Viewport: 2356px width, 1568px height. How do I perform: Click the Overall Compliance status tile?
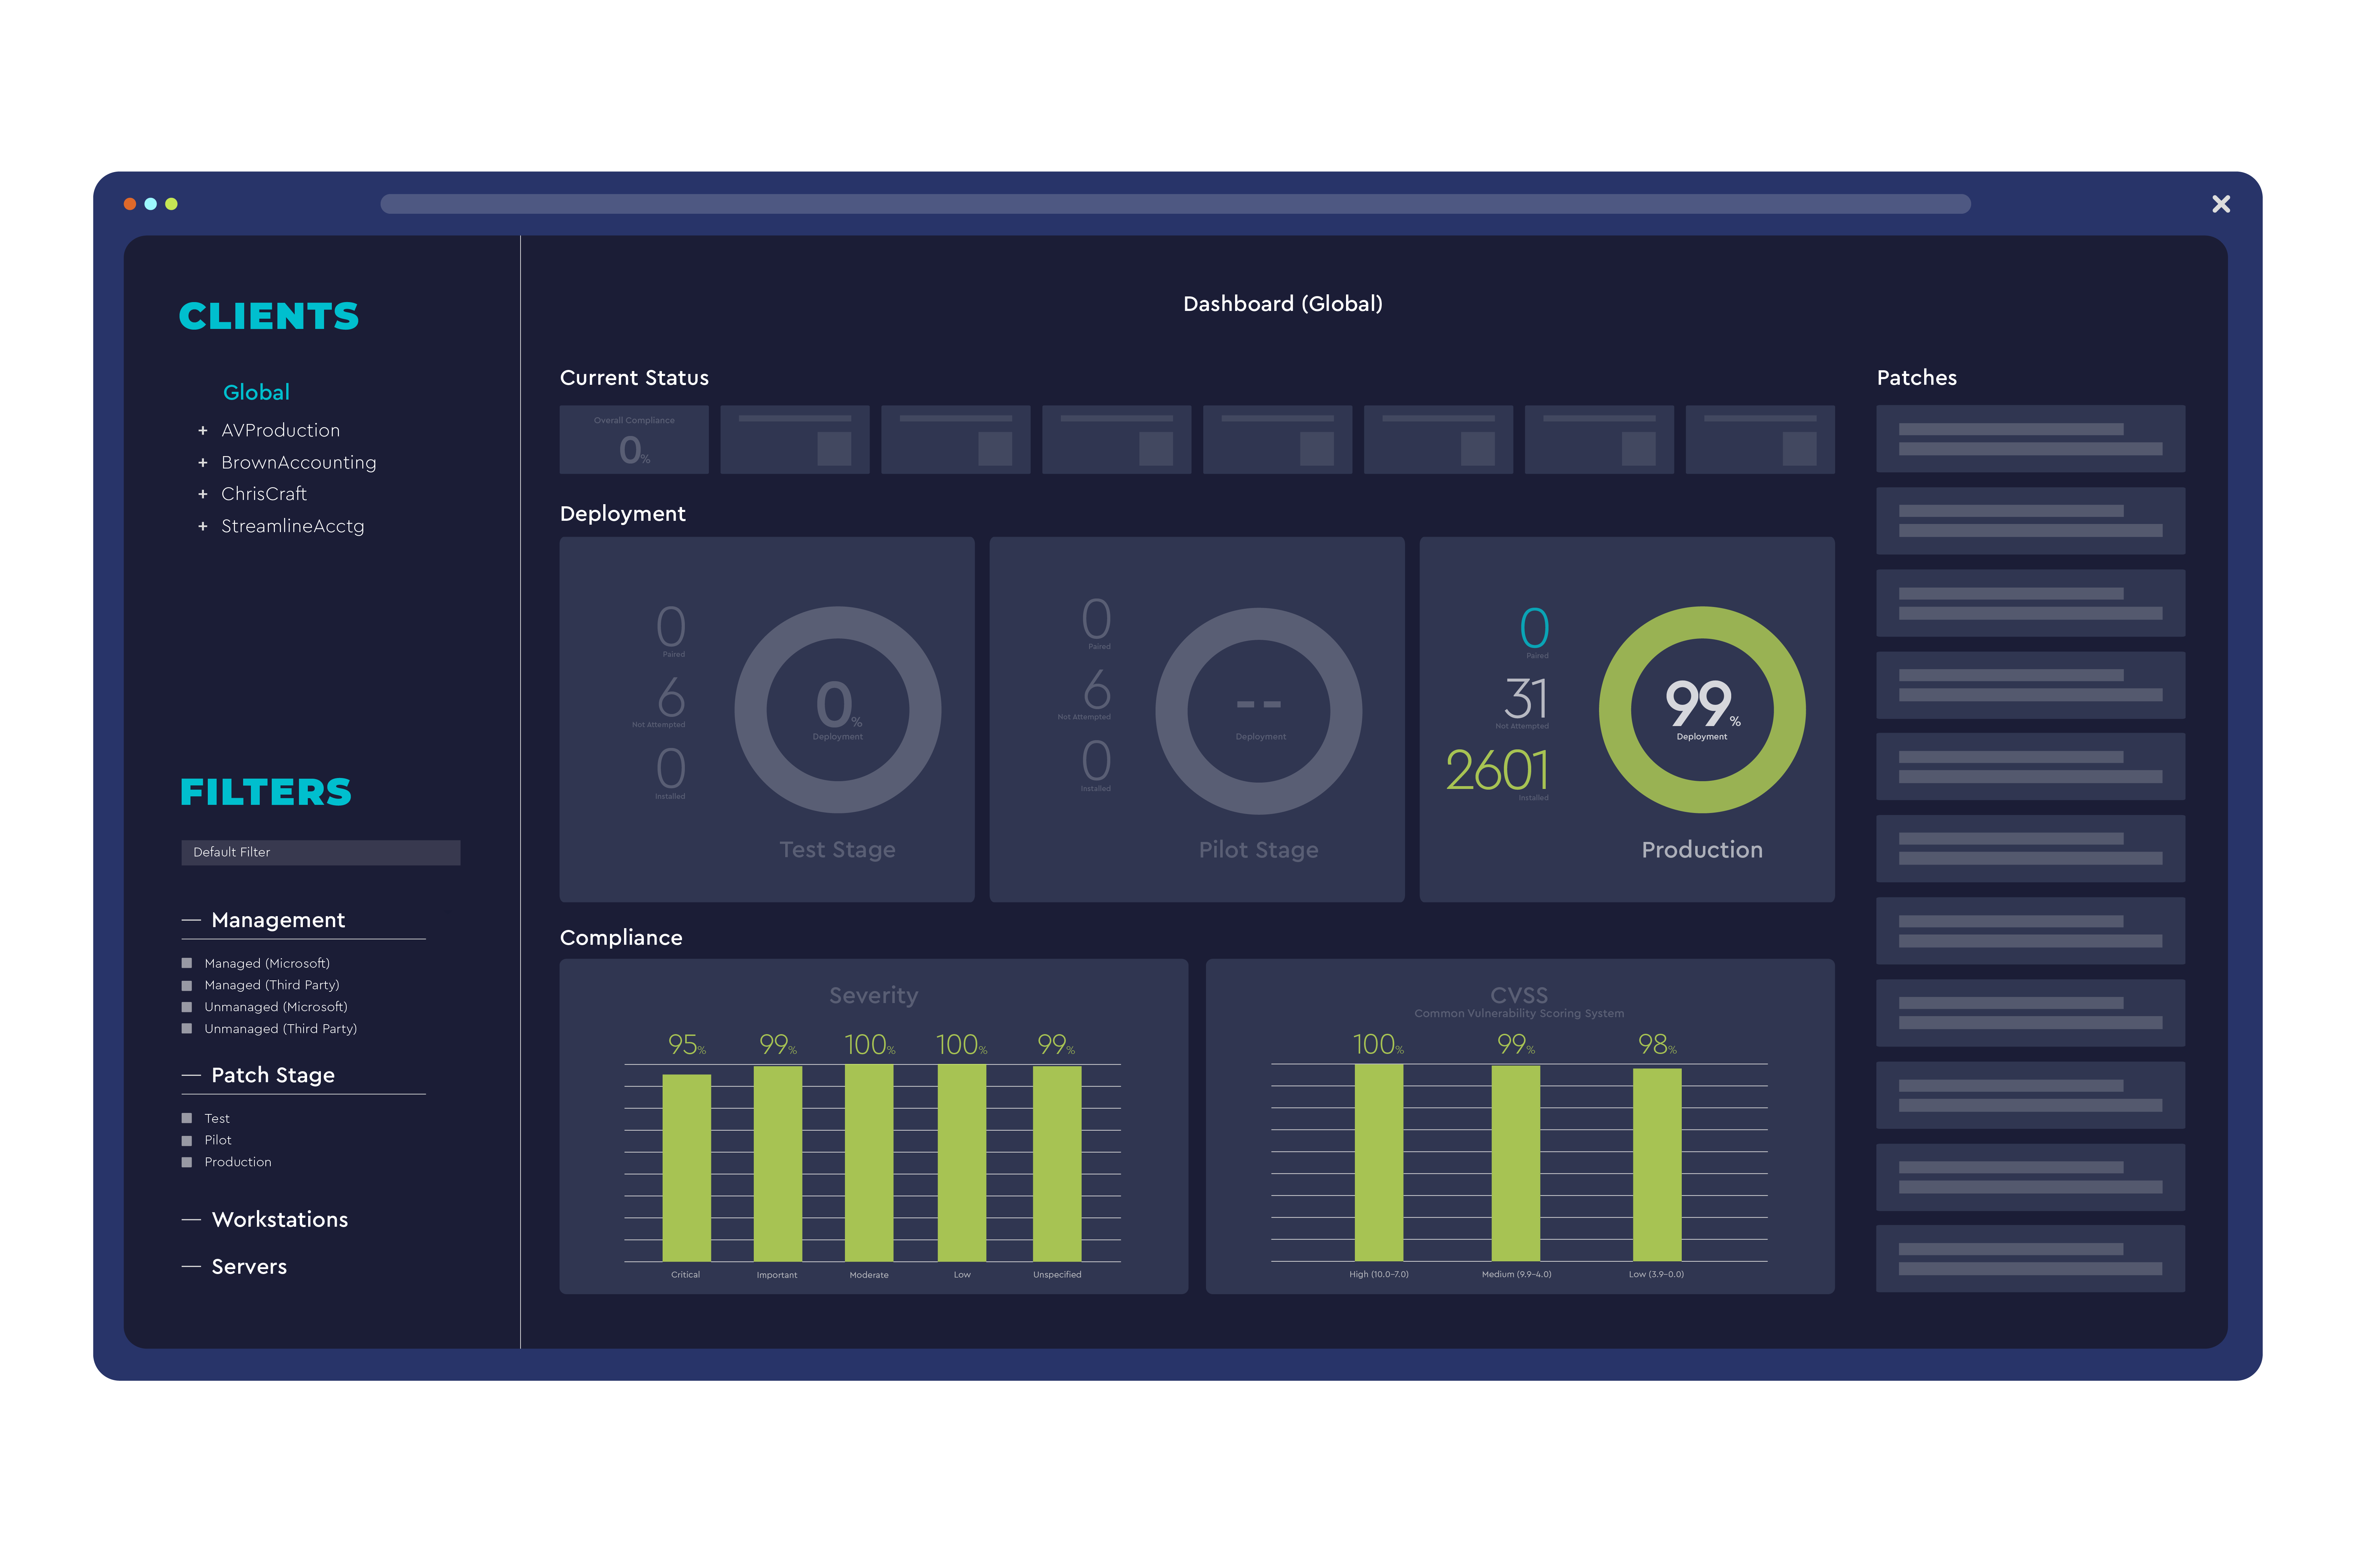(634, 440)
